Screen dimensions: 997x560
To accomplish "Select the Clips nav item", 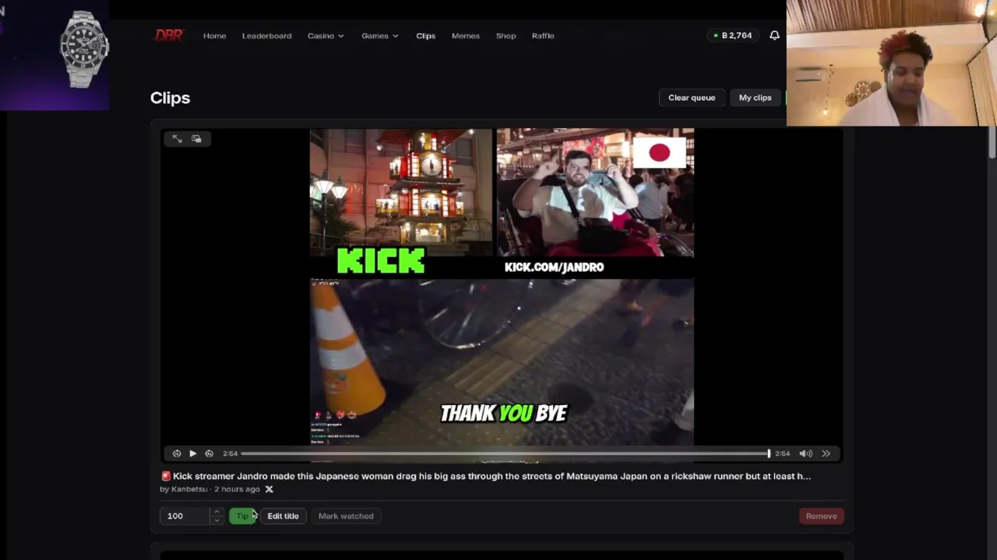I will pyautogui.click(x=425, y=36).
